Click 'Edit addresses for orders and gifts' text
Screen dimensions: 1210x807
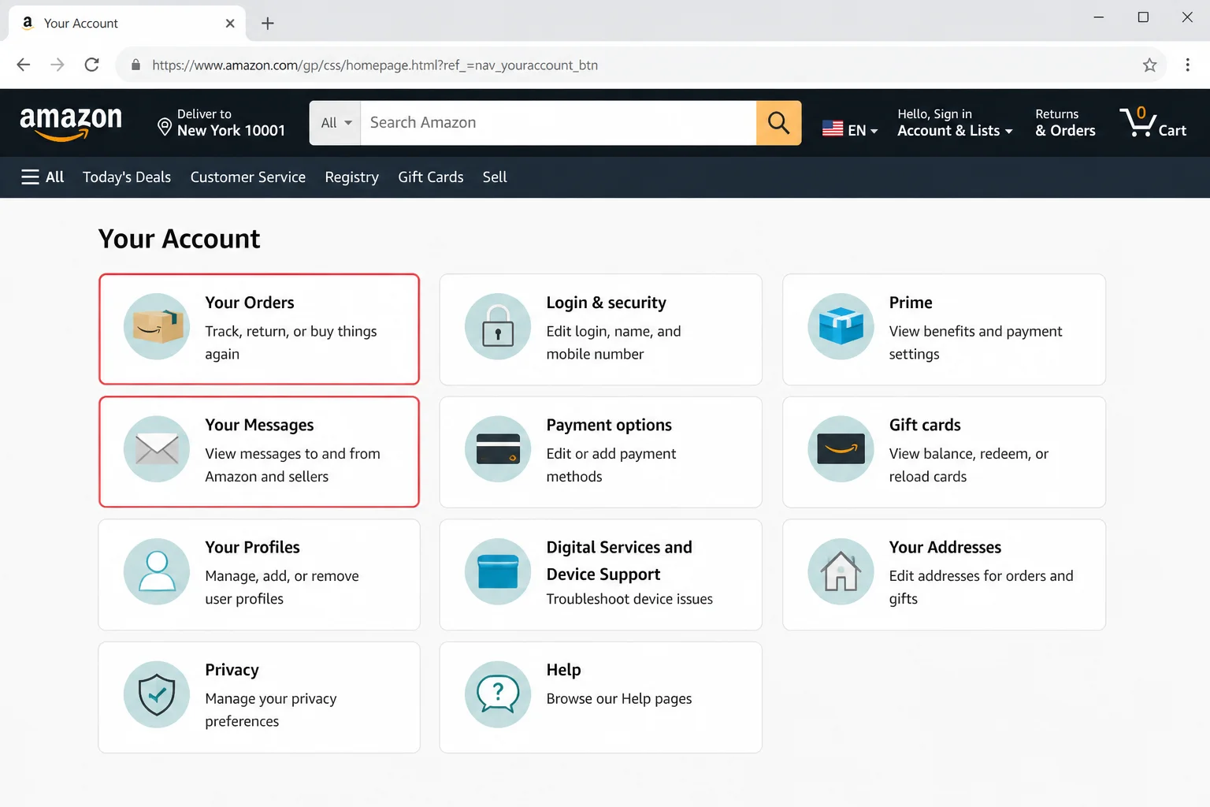click(x=981, y=587)
